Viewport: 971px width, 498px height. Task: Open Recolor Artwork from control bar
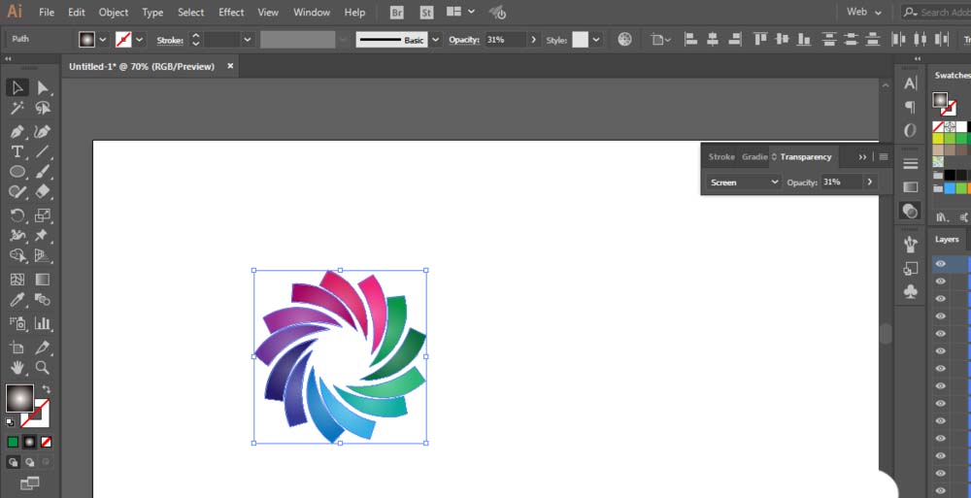click(624, 40)
